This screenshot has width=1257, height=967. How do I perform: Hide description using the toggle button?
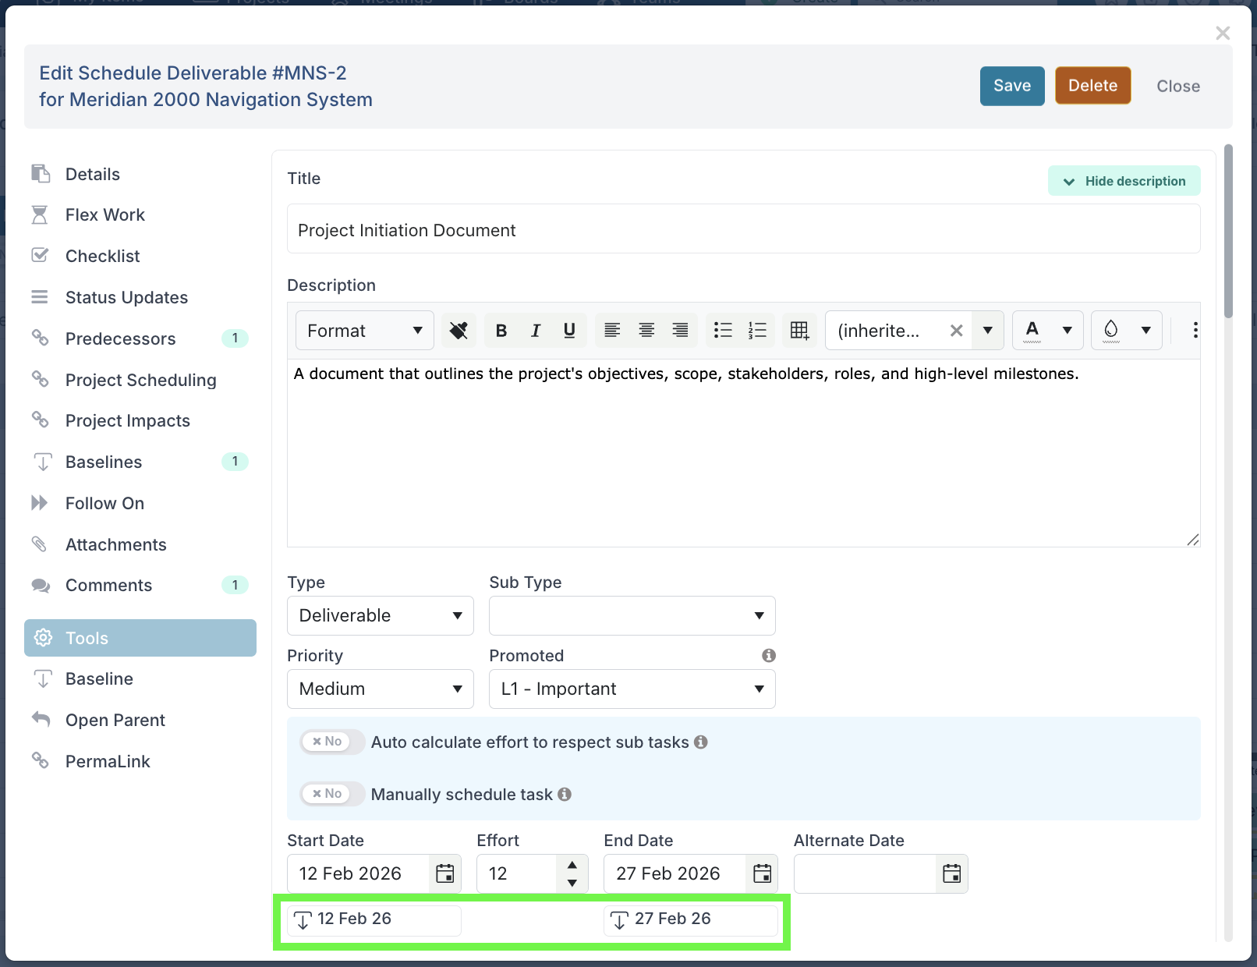point(1124,181)
